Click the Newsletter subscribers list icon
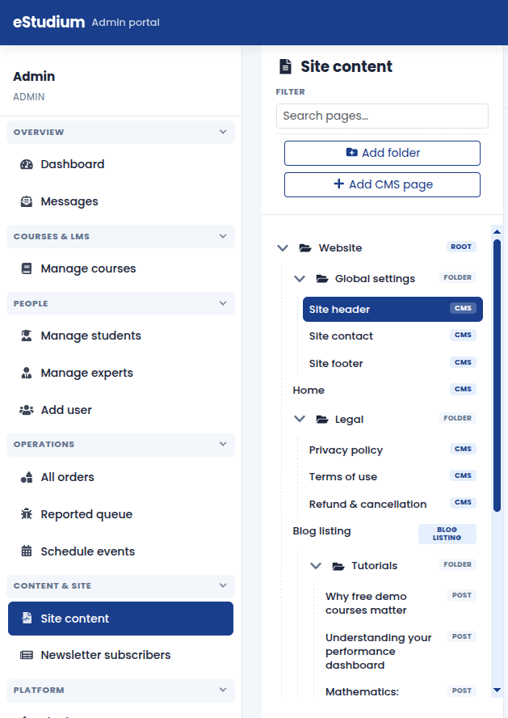 pos(27,655)
